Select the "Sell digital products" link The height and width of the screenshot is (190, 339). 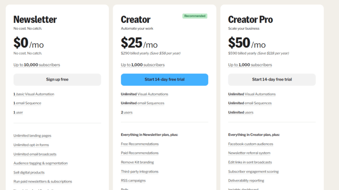29,173
